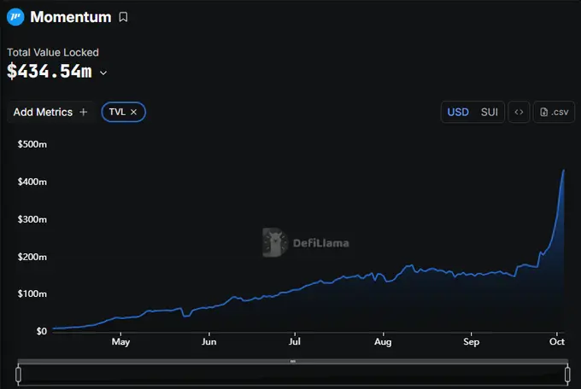Screen dimensions: 581x389
Task: Click the Momentum protocol logo icon
Action: (x=15, y=17)
